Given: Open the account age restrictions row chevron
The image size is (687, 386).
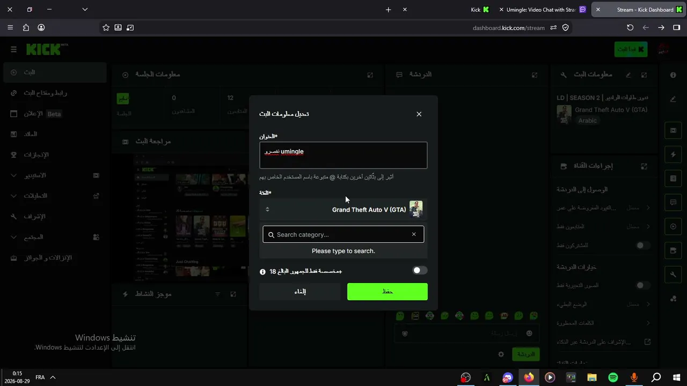Looking at the screenshot, I should click(648, 207).
